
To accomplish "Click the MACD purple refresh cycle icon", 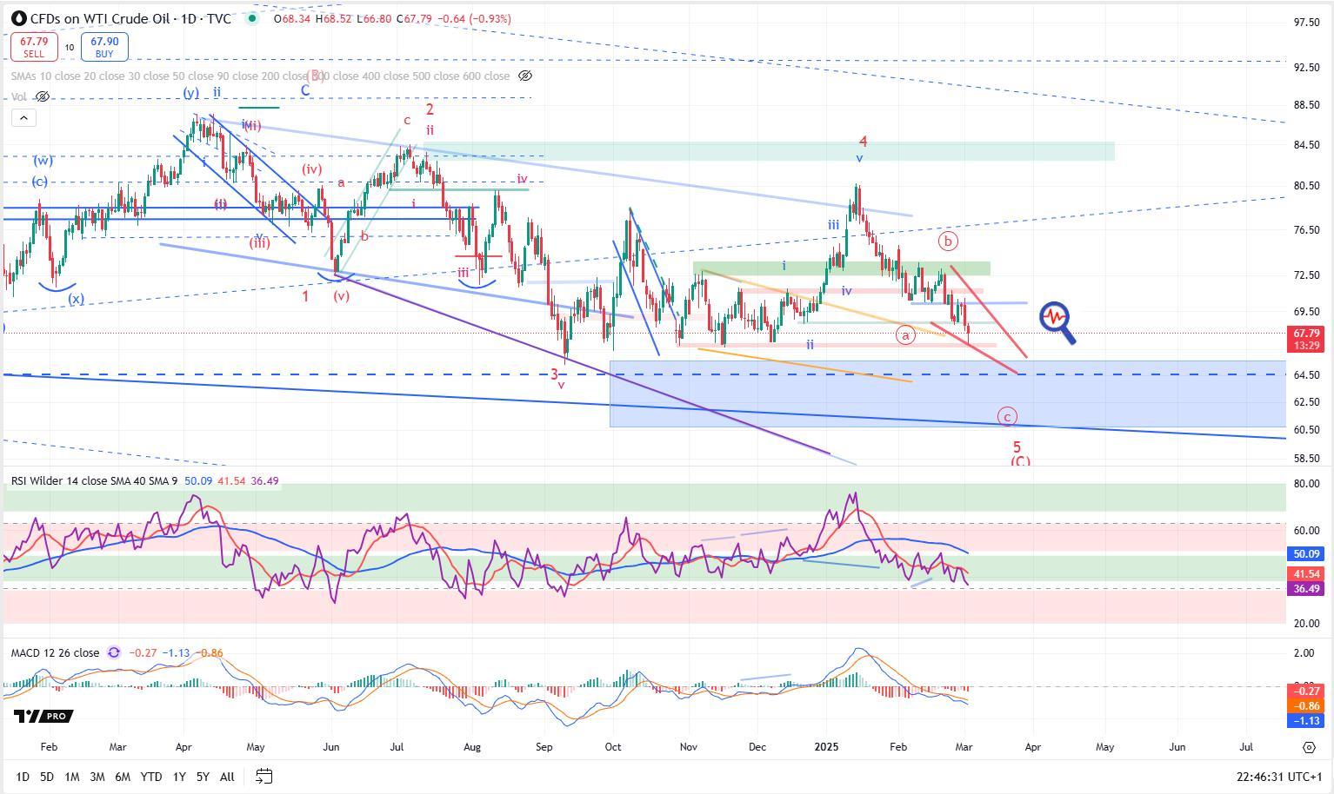I will [114, 652].
